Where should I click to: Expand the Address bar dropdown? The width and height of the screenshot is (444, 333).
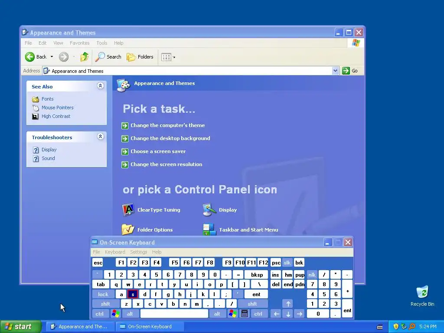[335, 71]
